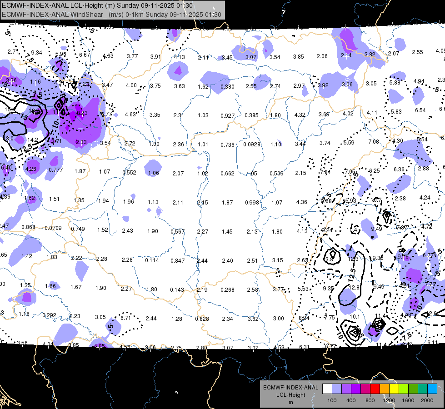Select the yellow legend color swatch
This screenshot has width=445, height=409.
(394, 389)
